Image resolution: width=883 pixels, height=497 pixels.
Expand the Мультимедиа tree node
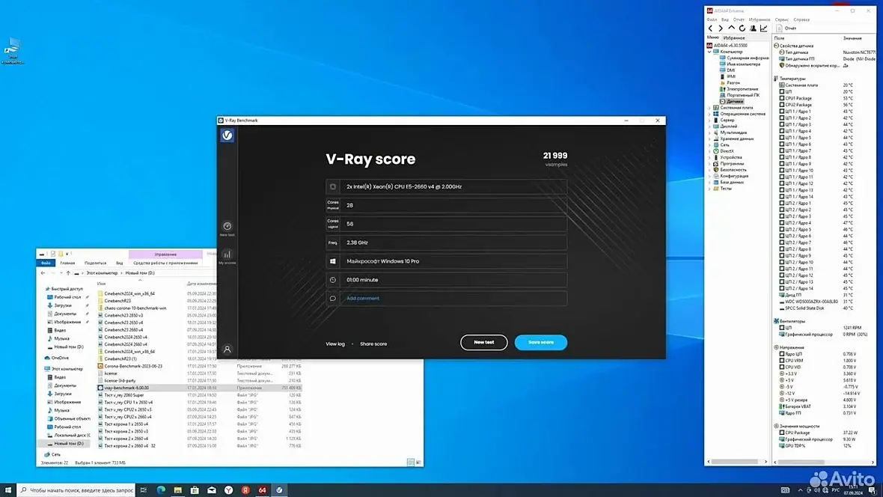pos(709,132)
